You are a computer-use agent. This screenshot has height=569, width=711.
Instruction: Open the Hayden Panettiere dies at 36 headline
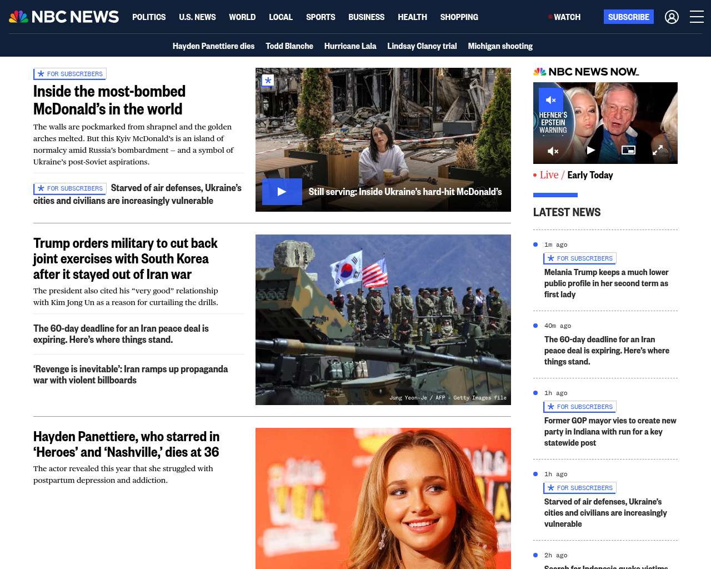pyautogui.click(x=126, y=444)
